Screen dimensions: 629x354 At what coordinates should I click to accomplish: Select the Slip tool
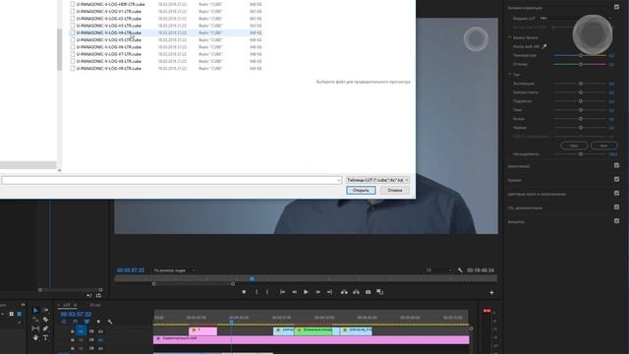(x=35, y=328)
